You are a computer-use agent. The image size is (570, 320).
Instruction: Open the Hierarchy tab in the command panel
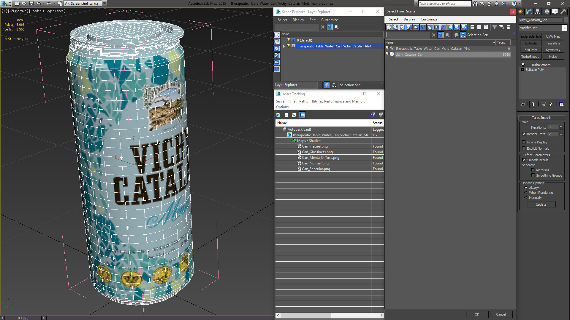pos(538,12)
